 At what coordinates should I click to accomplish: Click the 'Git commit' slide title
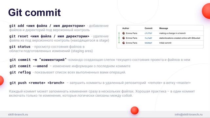[34, 12]
